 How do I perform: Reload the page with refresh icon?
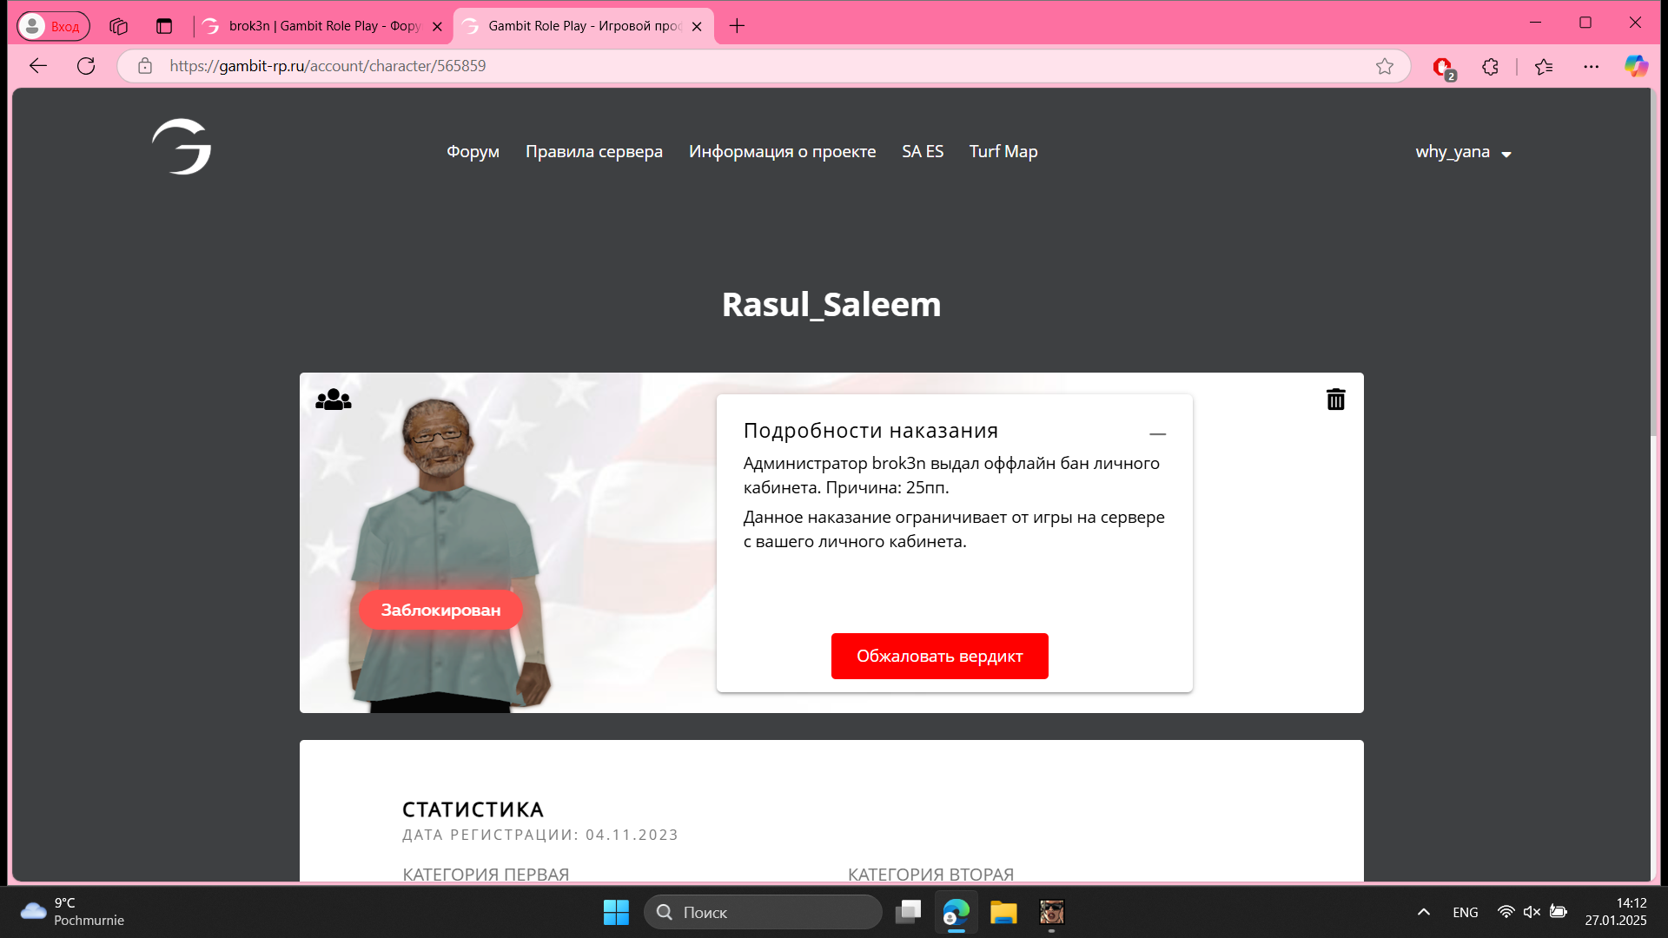(86, 66)
